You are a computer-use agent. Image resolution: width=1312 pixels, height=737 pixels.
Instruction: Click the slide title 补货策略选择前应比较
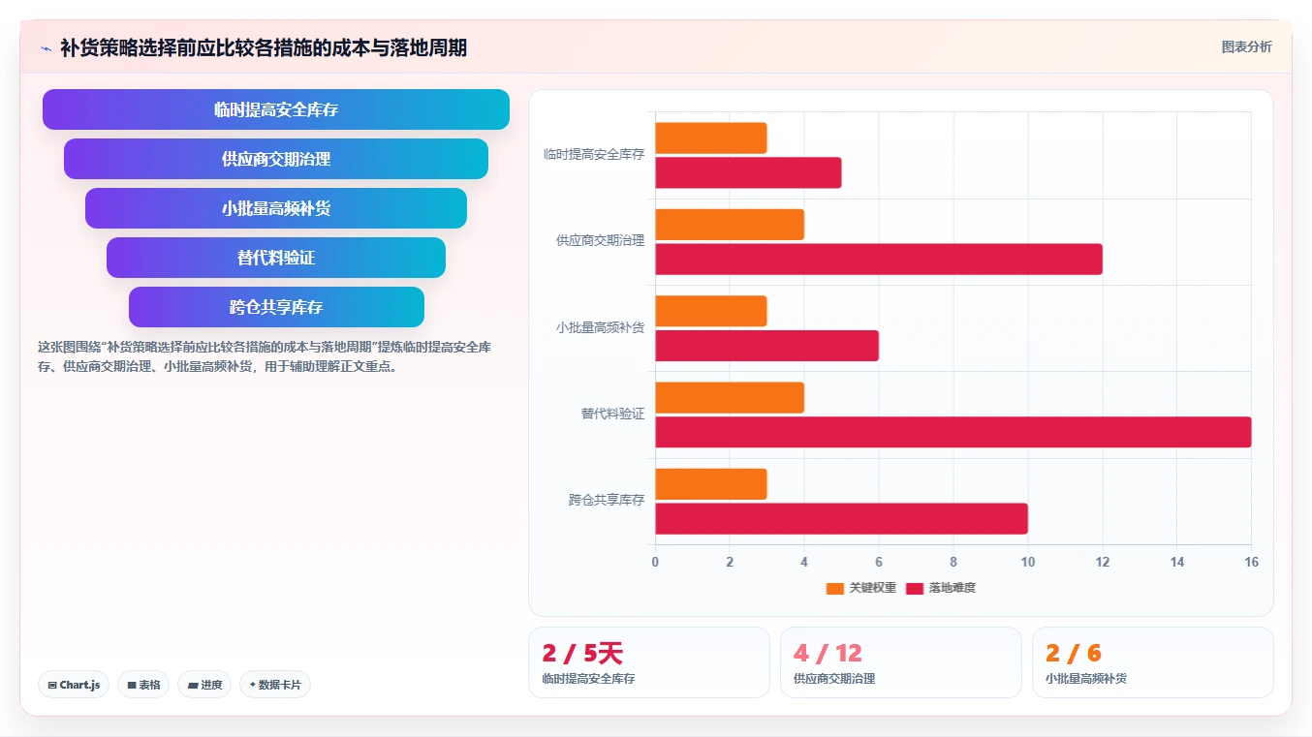264,48
